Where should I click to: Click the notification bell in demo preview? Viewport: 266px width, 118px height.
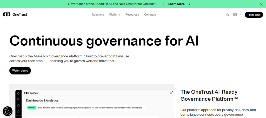[x=171, y=93]
